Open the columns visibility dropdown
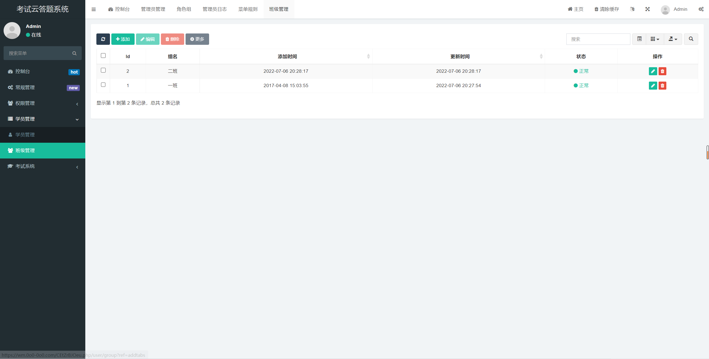709x359 pixels. [x=655, y=39]
